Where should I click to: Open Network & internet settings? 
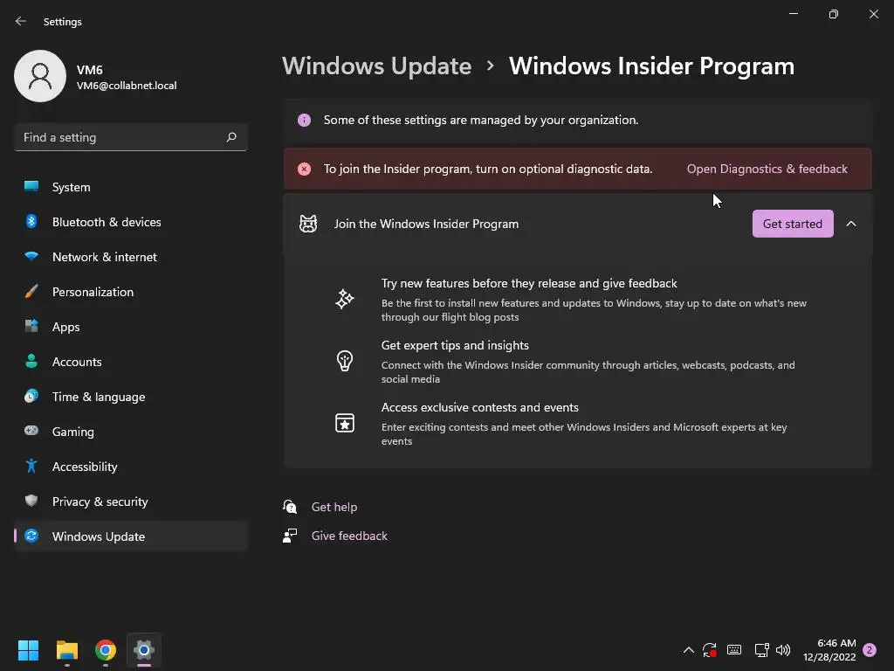pos(131,257)
